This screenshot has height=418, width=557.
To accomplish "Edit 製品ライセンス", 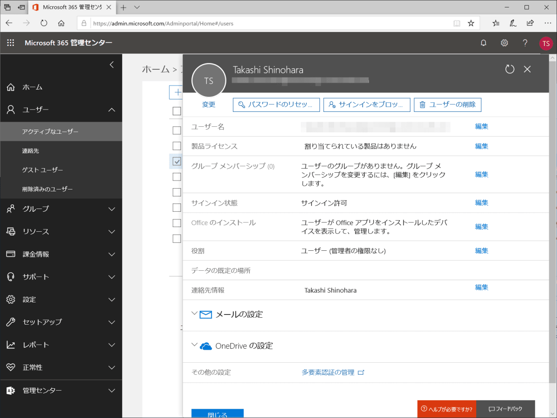I will (x=481, y=146).
